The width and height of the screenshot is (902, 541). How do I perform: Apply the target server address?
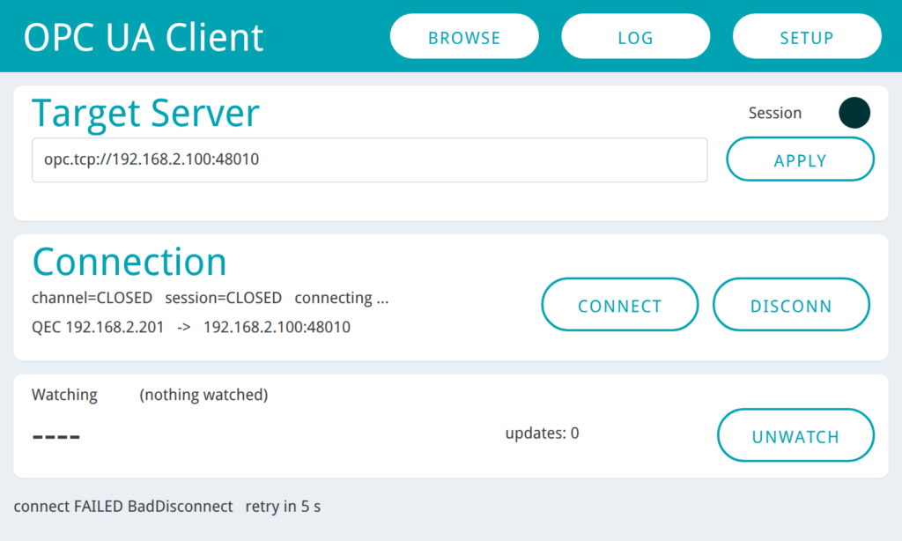[800, 159]
